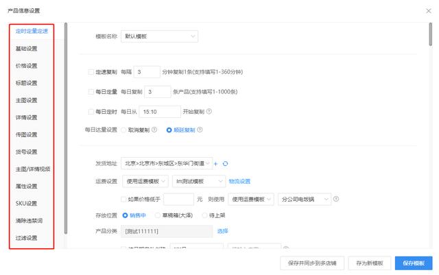Screen dimensions: 439x275
Task: Click the 每日从 time input field
Action: pos(161,111)
